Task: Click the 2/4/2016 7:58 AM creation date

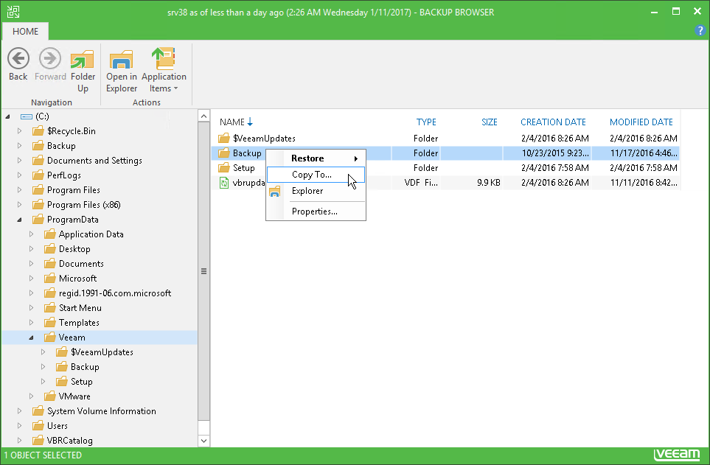Action: (554, 168)
